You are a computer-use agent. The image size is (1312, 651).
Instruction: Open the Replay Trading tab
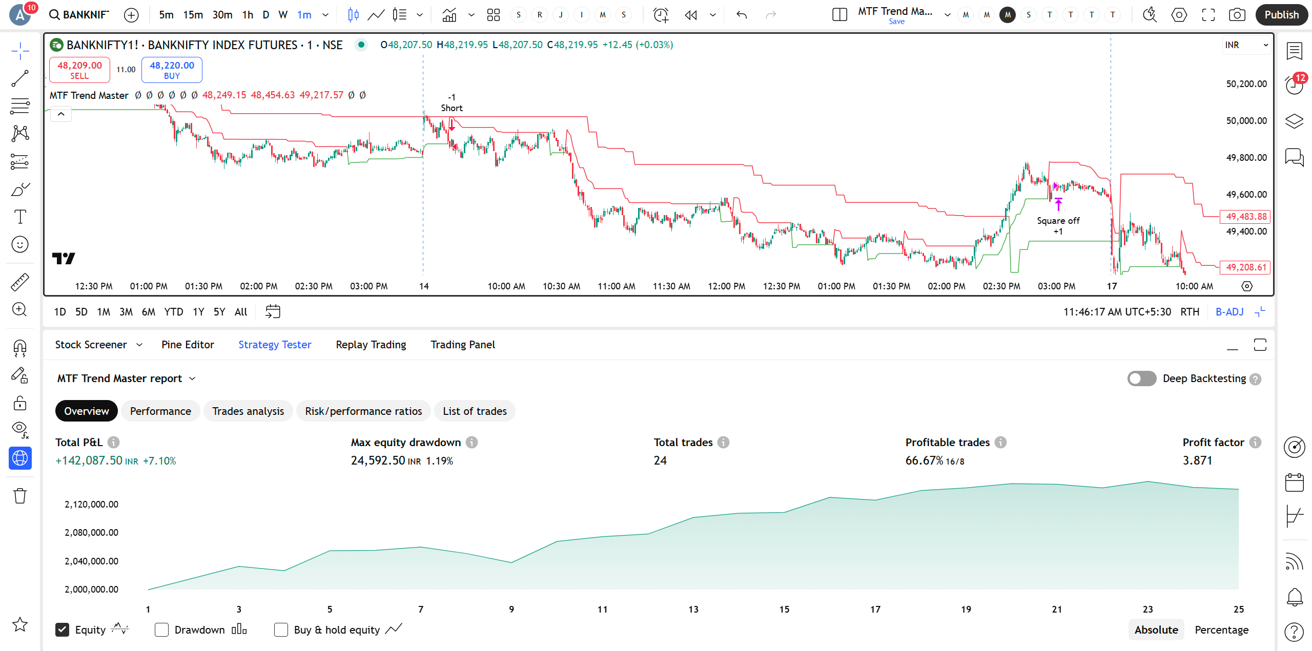(x=371, y=345)
